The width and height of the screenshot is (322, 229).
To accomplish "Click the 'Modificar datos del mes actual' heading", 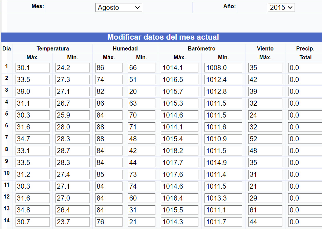I will click(x=163, y=37).
